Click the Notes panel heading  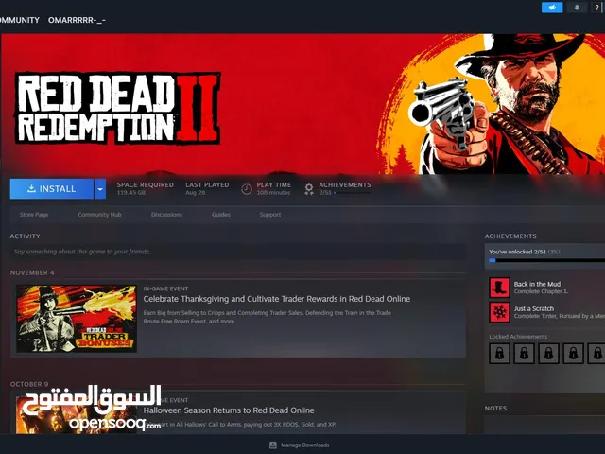(495, 408)
